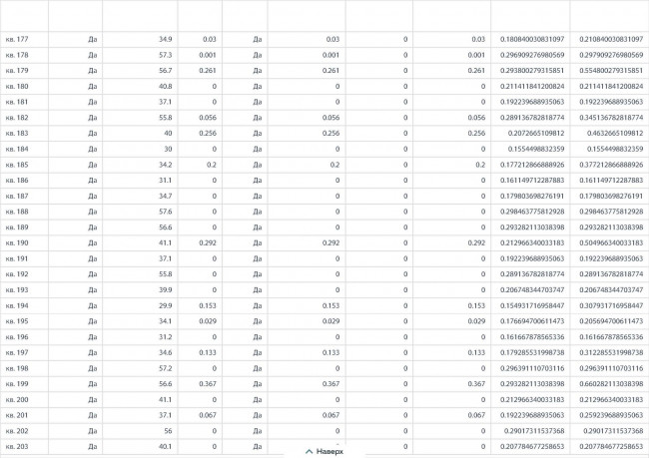Select the row label кв. 184
Image resolution: width=649 pixels, height=458 pixels.
(x=17, y=149)
